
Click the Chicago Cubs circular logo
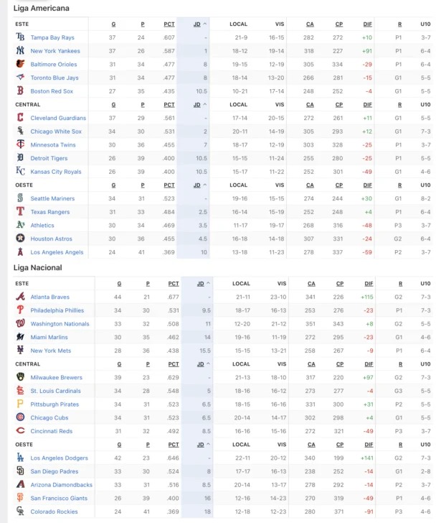20,417
